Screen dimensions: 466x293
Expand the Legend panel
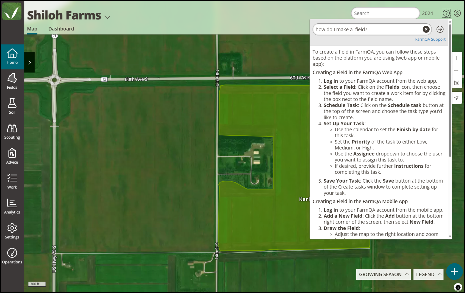[428, 274]
